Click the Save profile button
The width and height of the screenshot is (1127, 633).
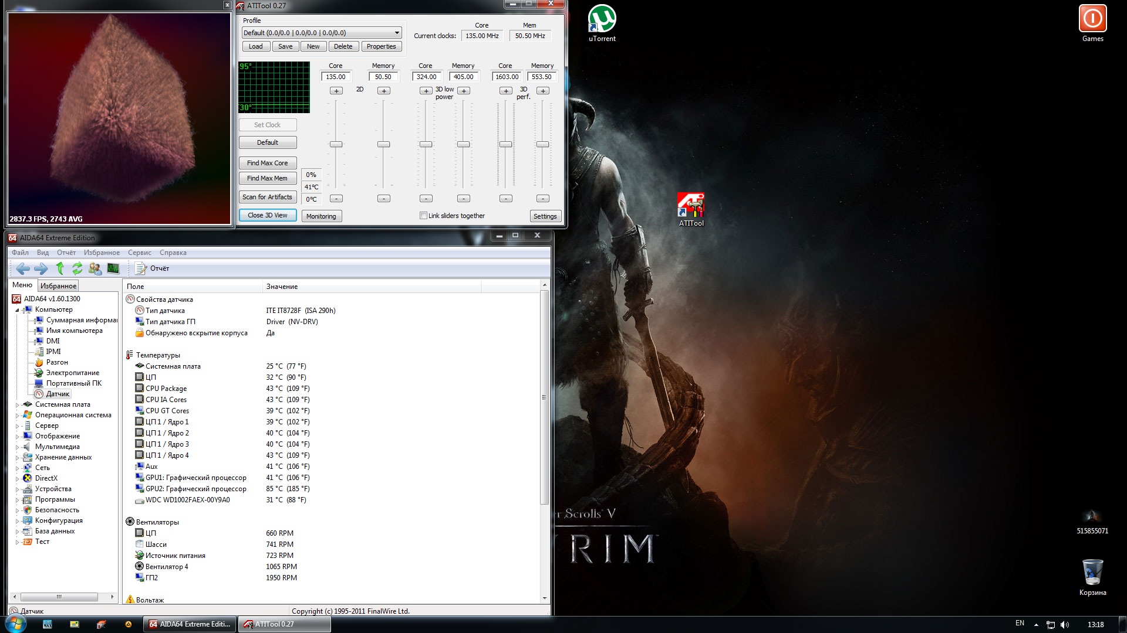(285, 46)
